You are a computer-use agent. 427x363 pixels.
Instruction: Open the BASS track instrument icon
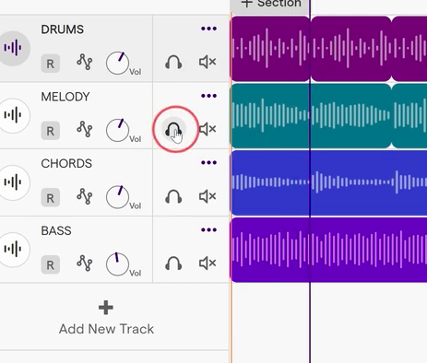tap(13, 249)
